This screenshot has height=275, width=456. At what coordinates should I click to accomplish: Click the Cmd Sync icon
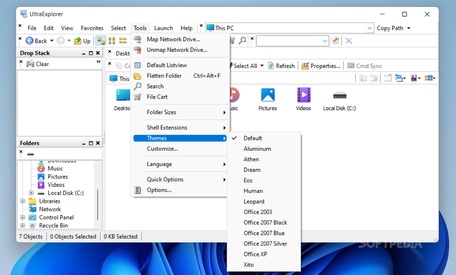(x=351, y=66)
